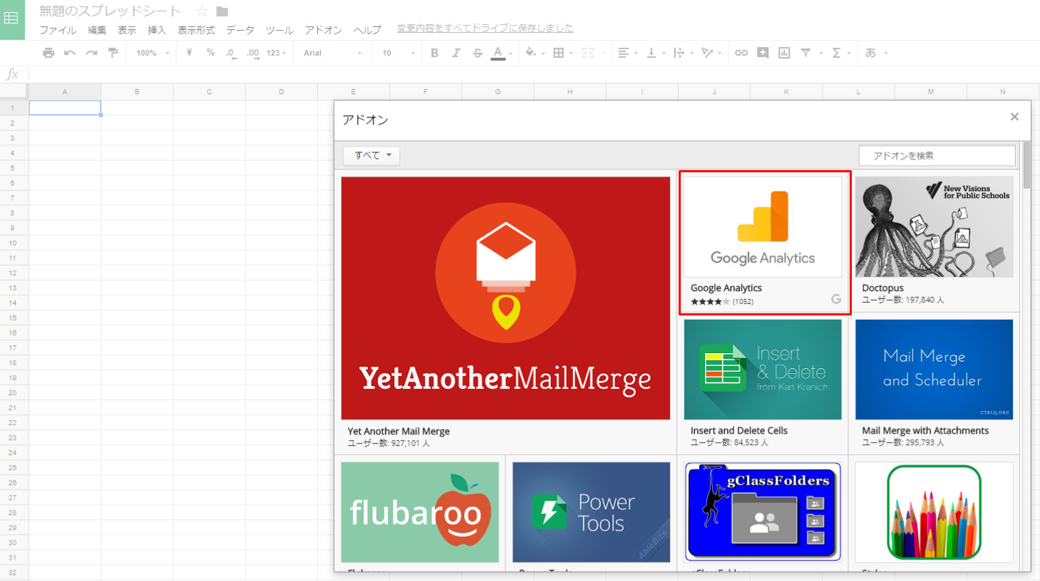Open the Arial font dropdown

point(332,53)
